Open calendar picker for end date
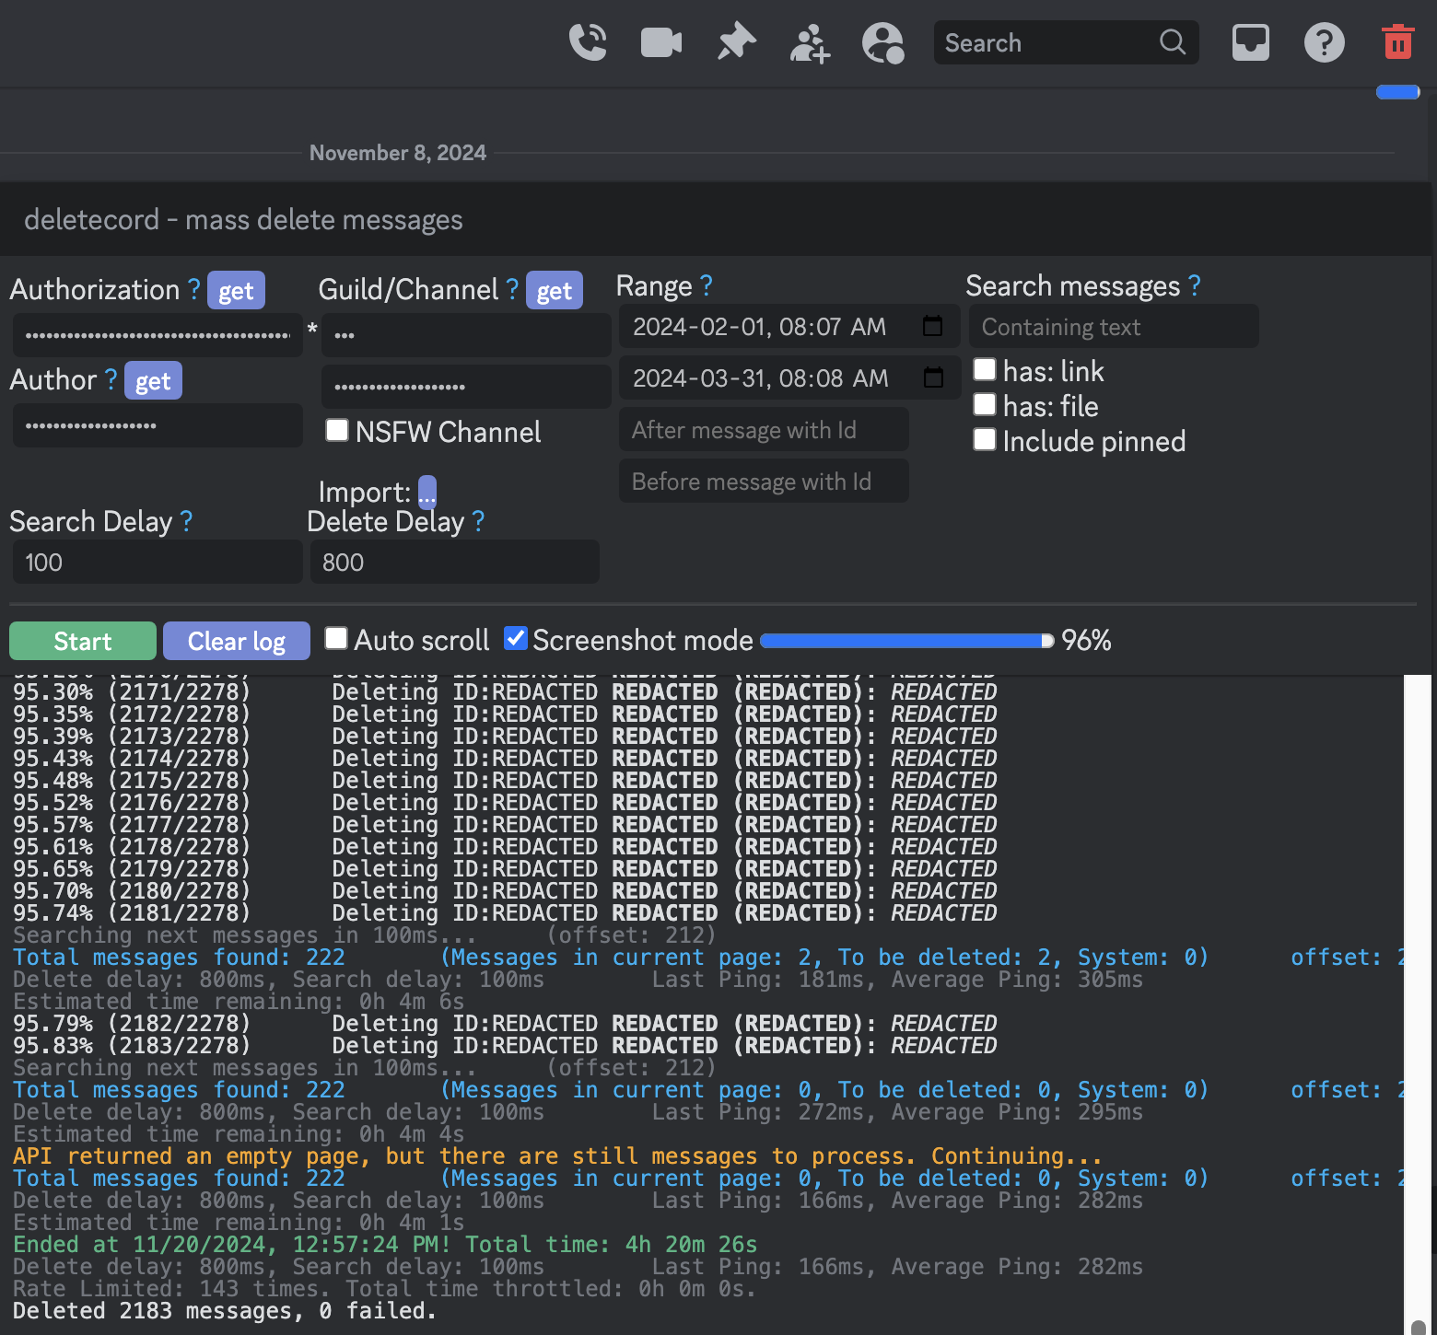The image size is (1437, 1335). [x=933, y=377]
